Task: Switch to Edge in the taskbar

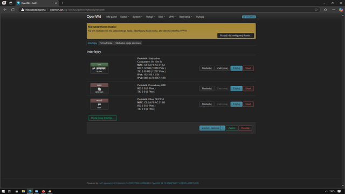Action: [30, 191]
